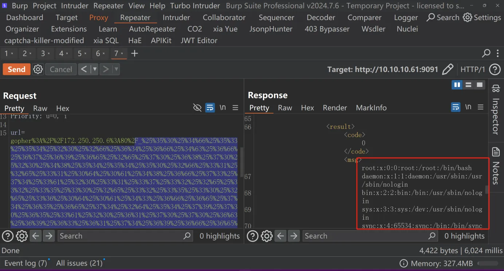This screenshot has height=271, width=504.
Task: Go to previous match in Response search
Action: pos(280,236)
